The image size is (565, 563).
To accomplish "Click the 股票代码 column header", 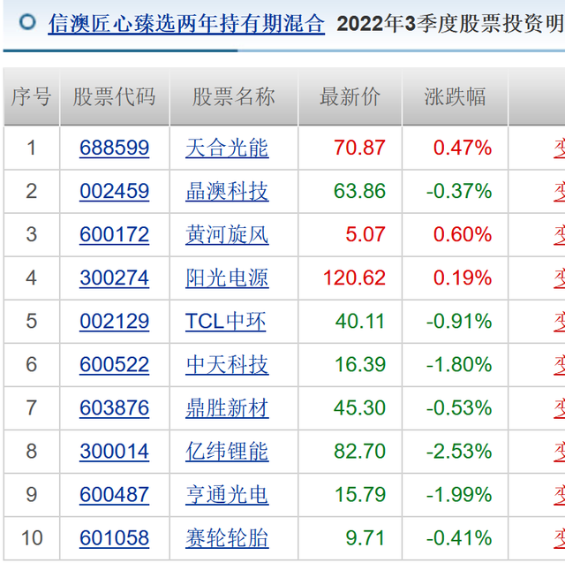I will click(115, 96).
